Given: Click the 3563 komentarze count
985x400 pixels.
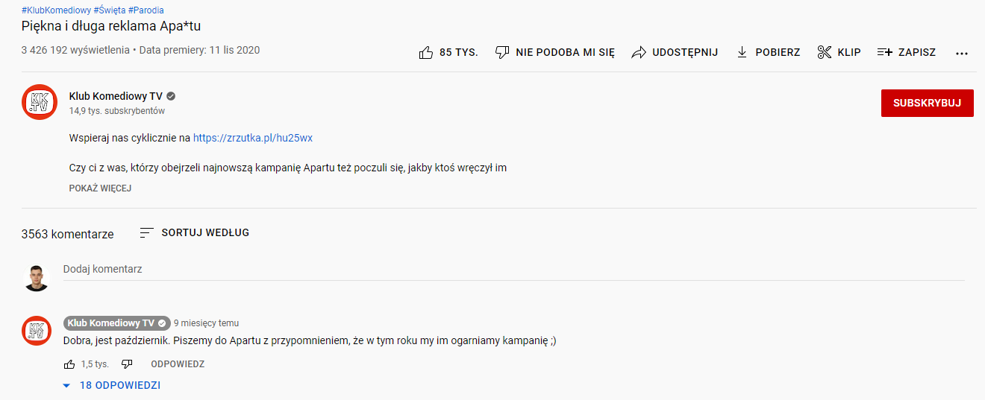Looking at the screenshot, I should point(67,234).
